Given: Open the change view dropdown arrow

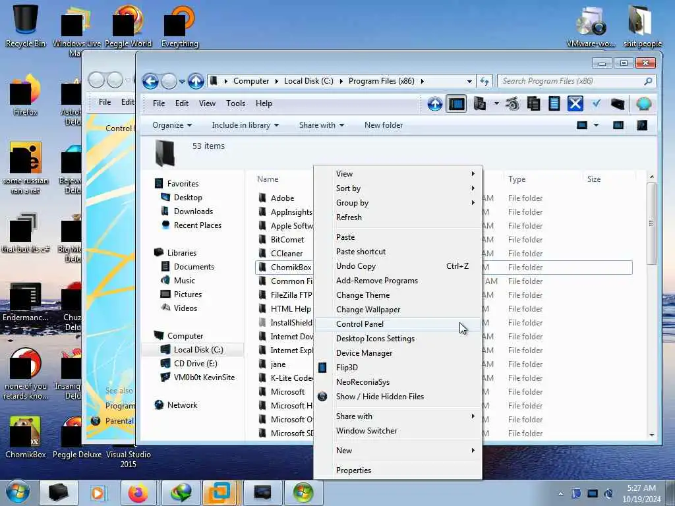Looking at the screenshot, I should [x=596, y=125].
